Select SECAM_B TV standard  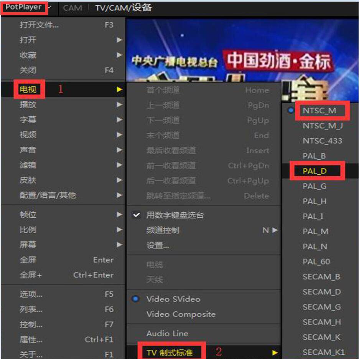tap(320, 277)
